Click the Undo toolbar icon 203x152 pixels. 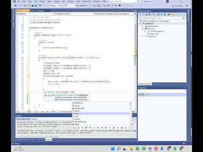click(x=40, y=5)
